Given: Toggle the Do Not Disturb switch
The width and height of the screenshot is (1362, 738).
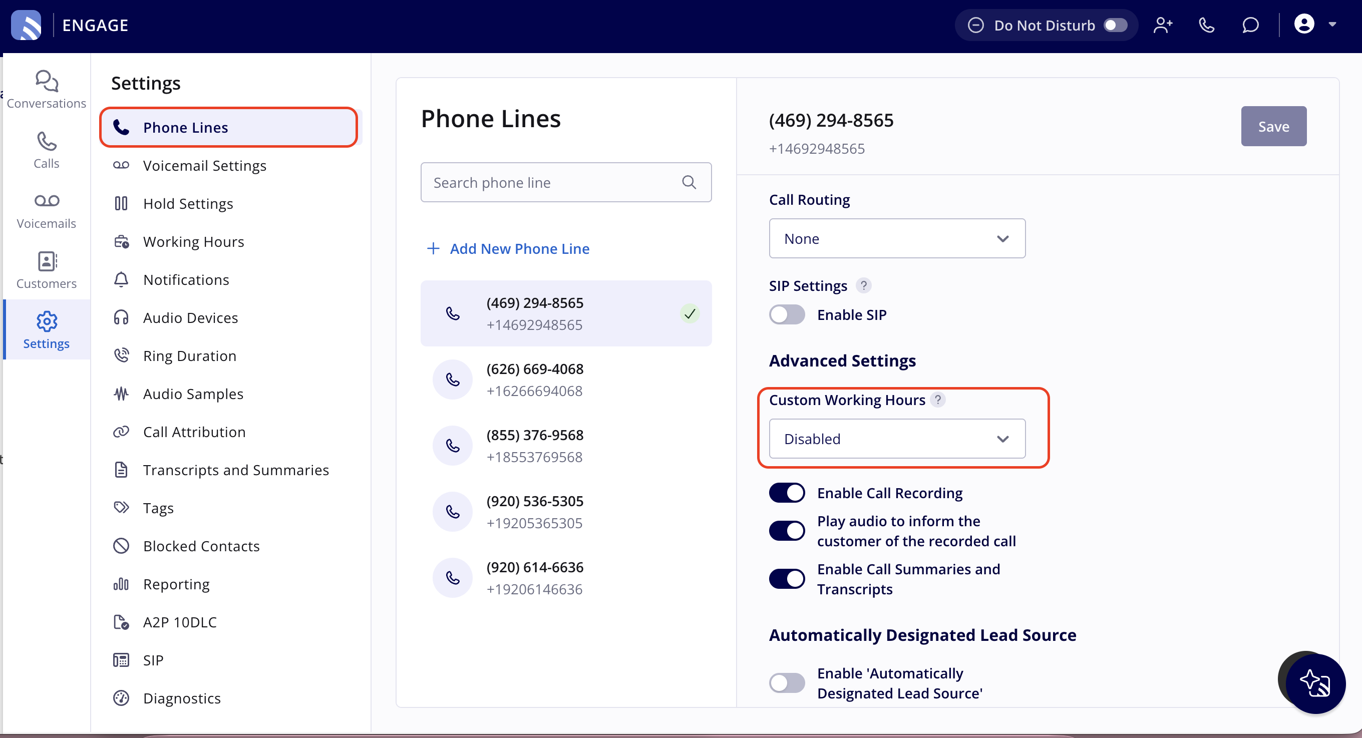Looking at the screenshot, I should tap(1116, 25).
